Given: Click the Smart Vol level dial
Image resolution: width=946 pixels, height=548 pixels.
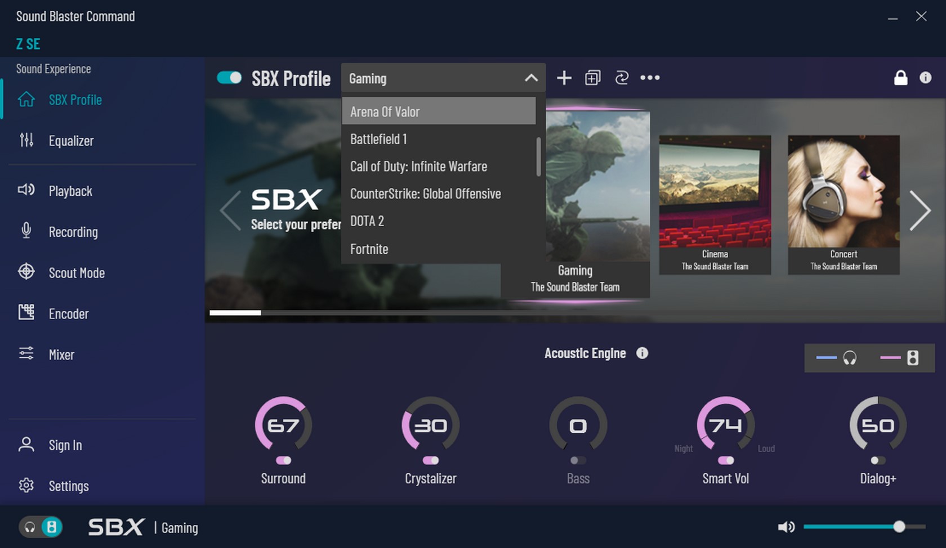Looking at the screenshot, I should click(726, 425).
